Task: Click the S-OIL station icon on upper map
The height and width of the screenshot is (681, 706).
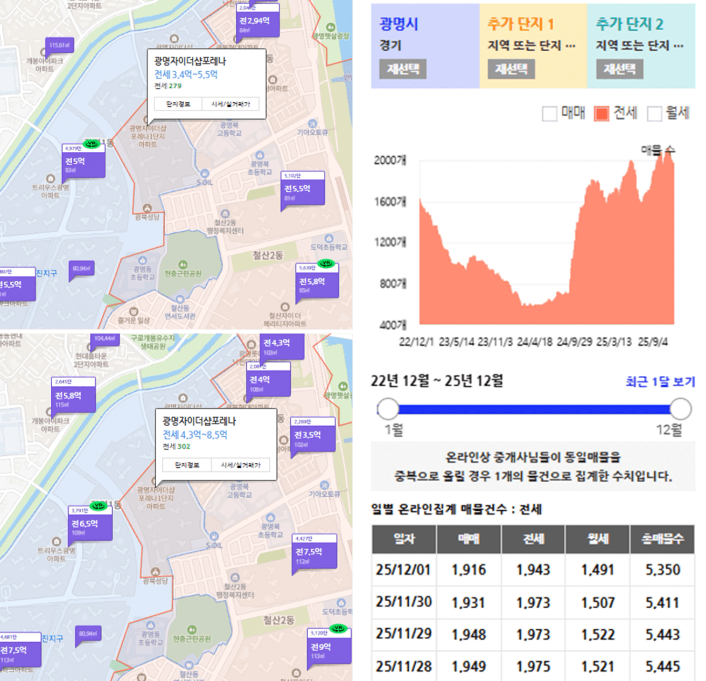Action: (x=205, y=173)
